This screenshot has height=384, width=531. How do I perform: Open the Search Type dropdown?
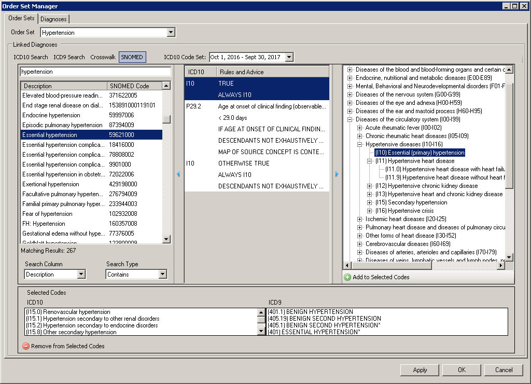pyautogui.click(x=162, y=274)
